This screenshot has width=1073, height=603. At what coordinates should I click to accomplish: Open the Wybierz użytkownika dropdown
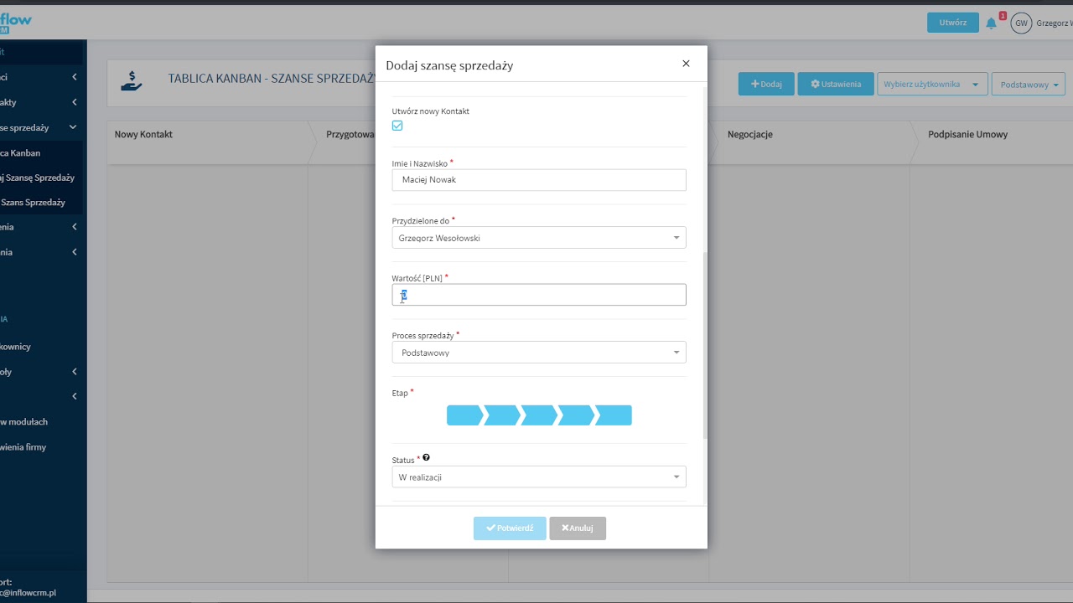point(932,84)
